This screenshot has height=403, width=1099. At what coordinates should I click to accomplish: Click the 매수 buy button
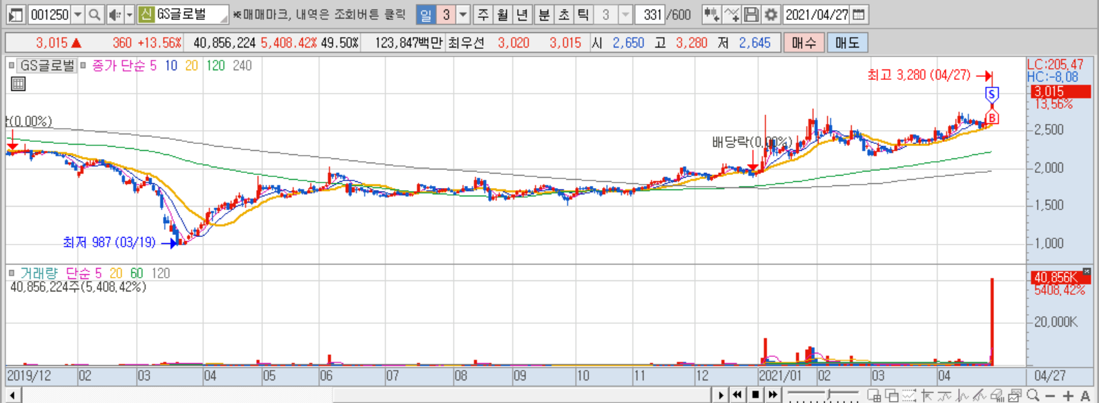pos(804,43)
